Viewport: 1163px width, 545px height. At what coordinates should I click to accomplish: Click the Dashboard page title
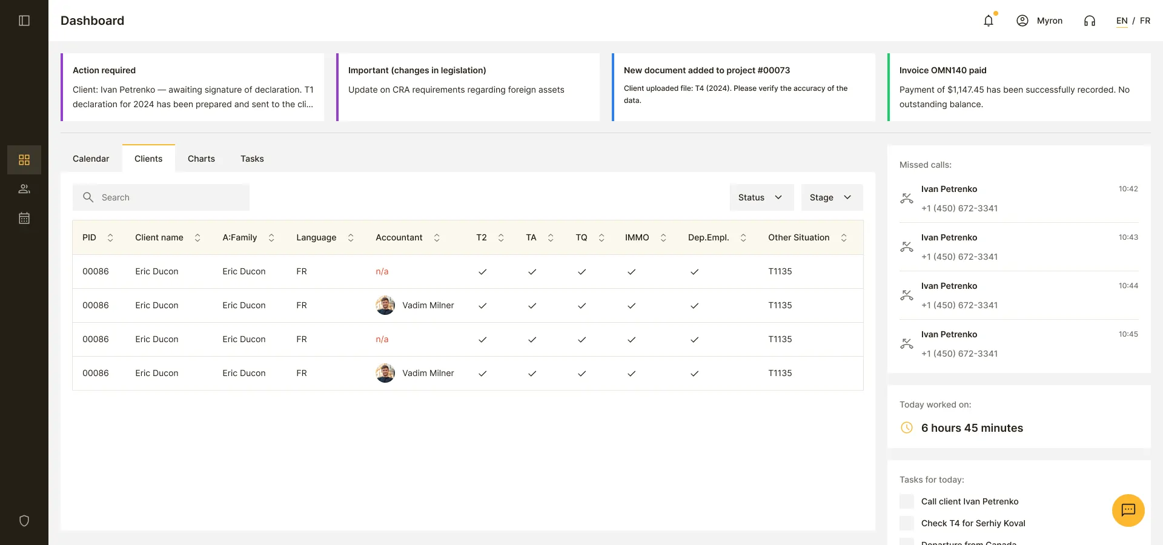pyautogui.click(x=92, y=21)
